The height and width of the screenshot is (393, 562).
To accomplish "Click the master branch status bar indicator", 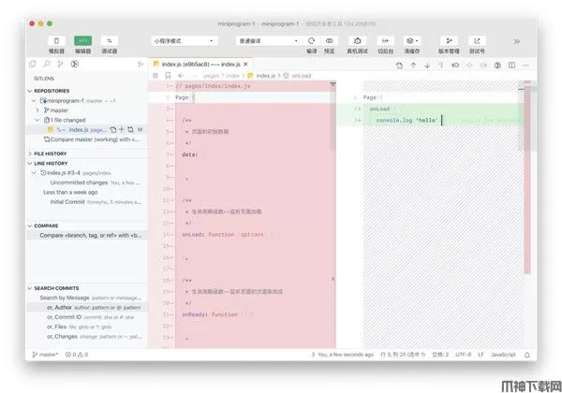I will [46, 355].
